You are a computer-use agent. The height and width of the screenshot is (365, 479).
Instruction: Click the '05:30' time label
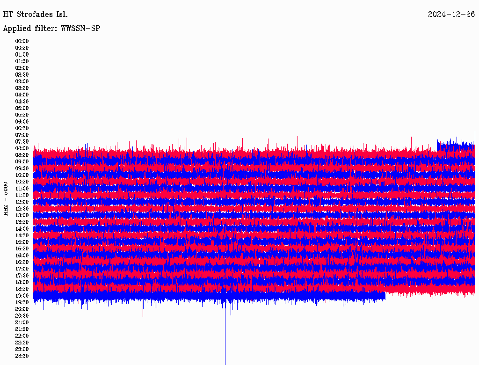22,115
